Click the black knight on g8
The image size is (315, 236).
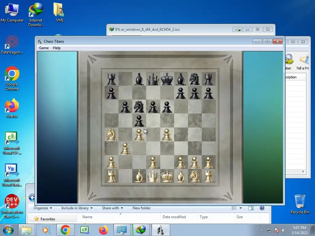194,79
